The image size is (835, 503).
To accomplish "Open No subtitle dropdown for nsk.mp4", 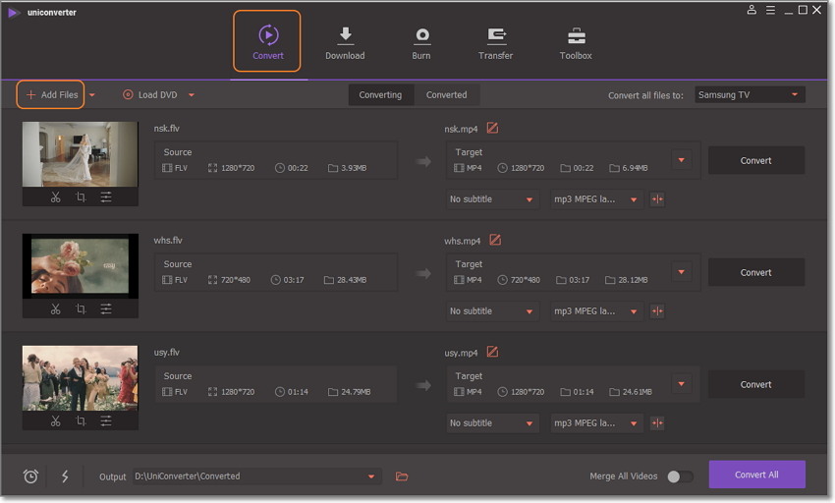I will (491, 199).
